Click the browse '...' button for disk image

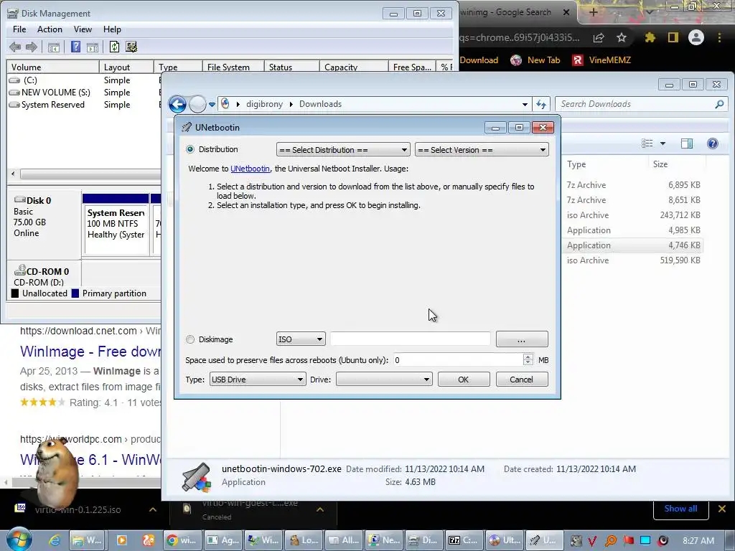(x=522, y=339)
